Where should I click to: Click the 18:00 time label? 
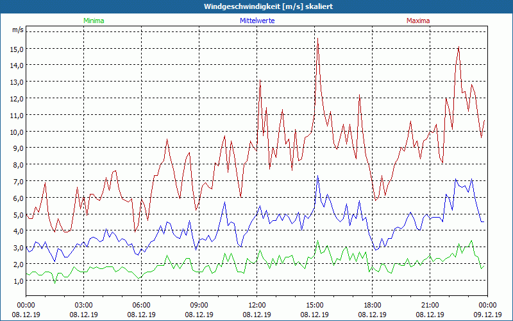coord(373,305)
